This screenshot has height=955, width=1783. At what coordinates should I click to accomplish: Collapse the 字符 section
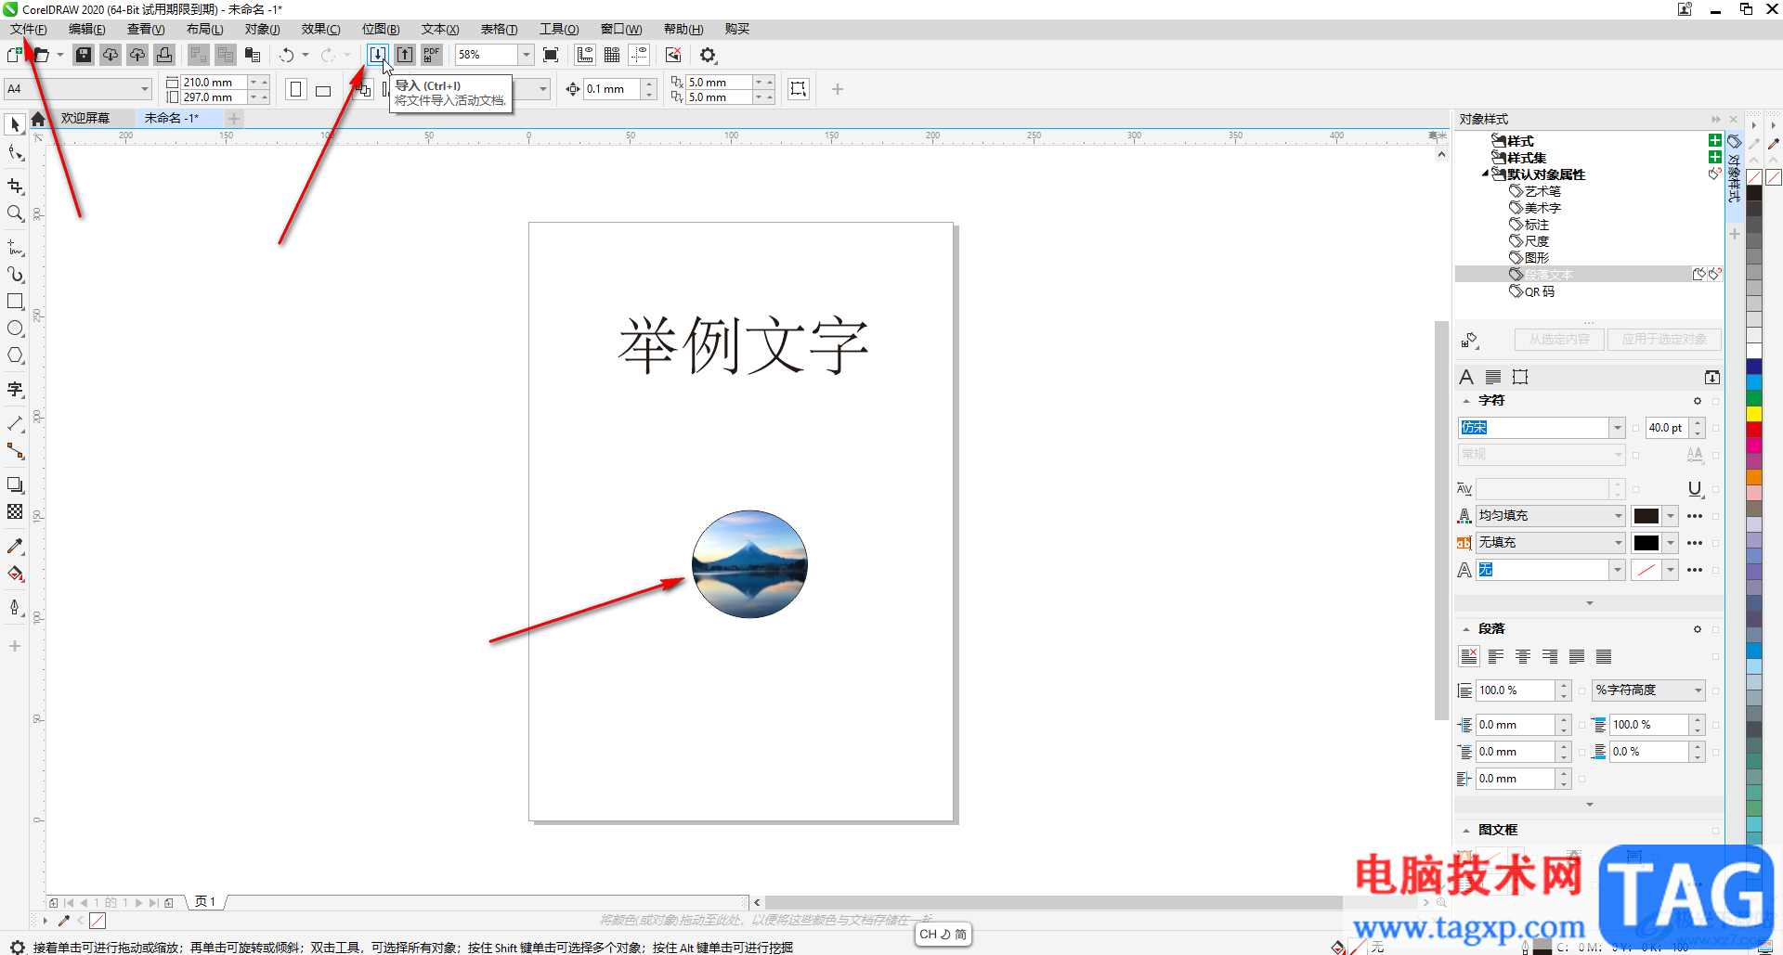[x=1466, y=401]
